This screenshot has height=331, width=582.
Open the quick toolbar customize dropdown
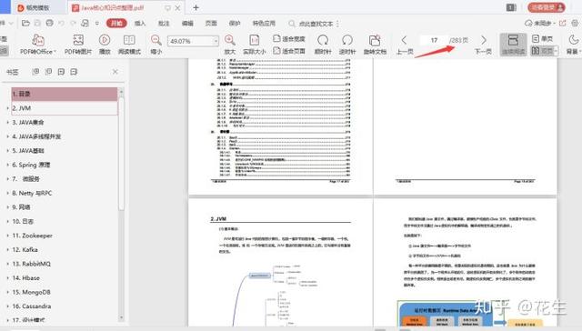tap(97, 24)
